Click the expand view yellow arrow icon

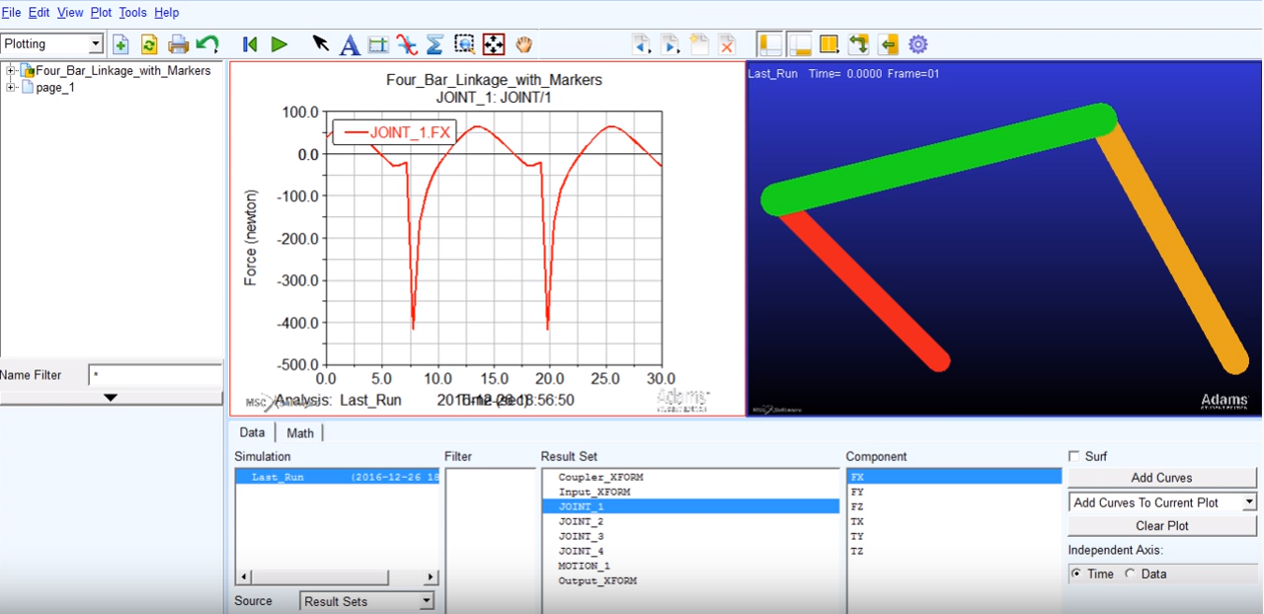pyautogui.click(x=889, y=44)
